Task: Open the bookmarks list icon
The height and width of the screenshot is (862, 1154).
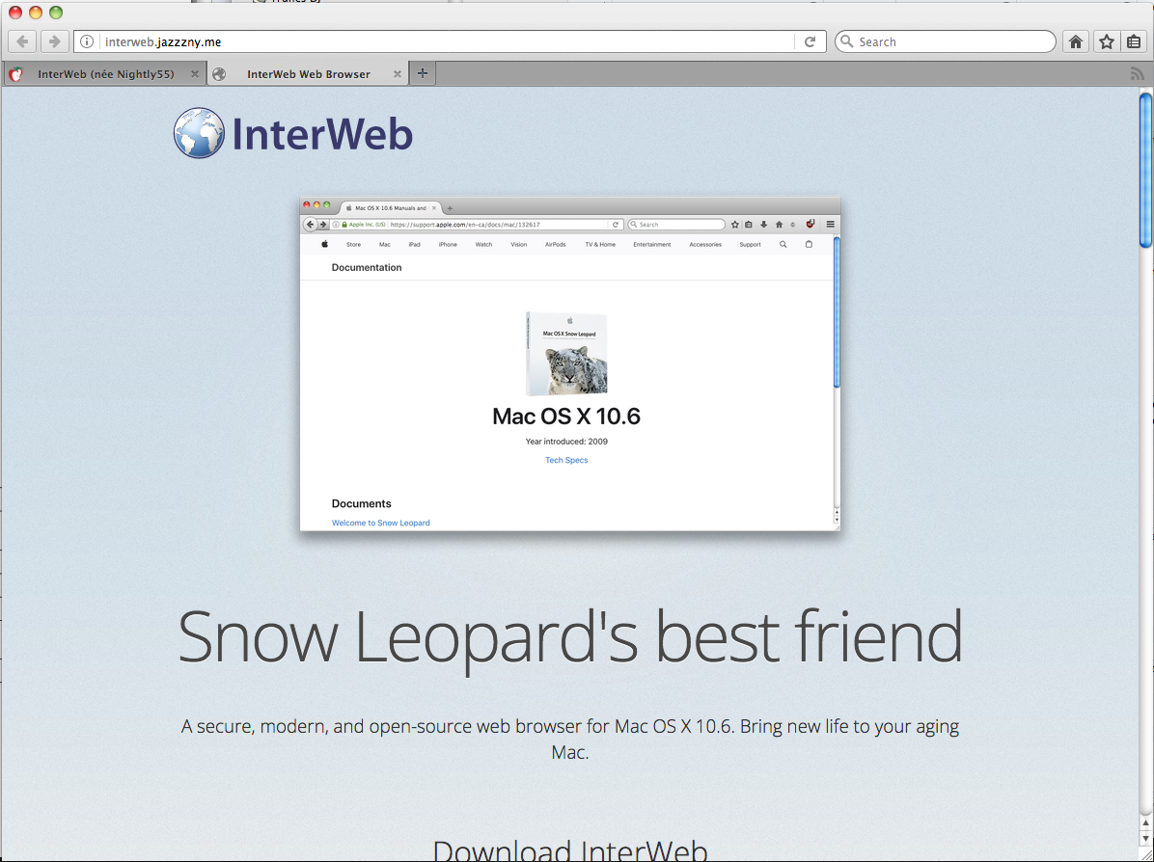Action: coord(1134,41)
